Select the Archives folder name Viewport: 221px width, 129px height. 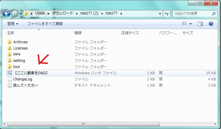tap(21, 42)
